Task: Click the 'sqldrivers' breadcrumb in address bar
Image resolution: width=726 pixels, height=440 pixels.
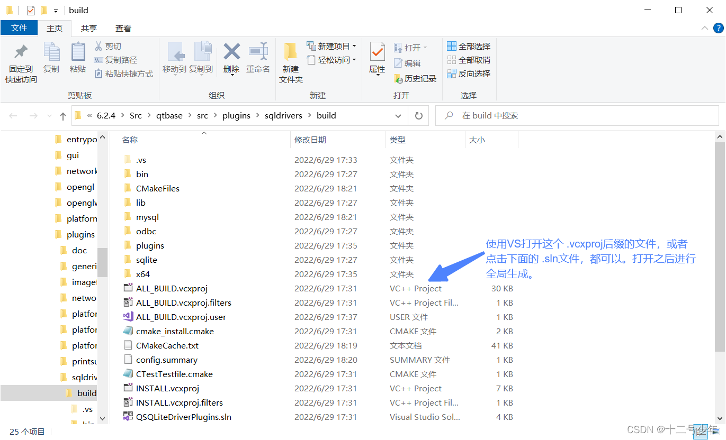Action: point(283,116)
